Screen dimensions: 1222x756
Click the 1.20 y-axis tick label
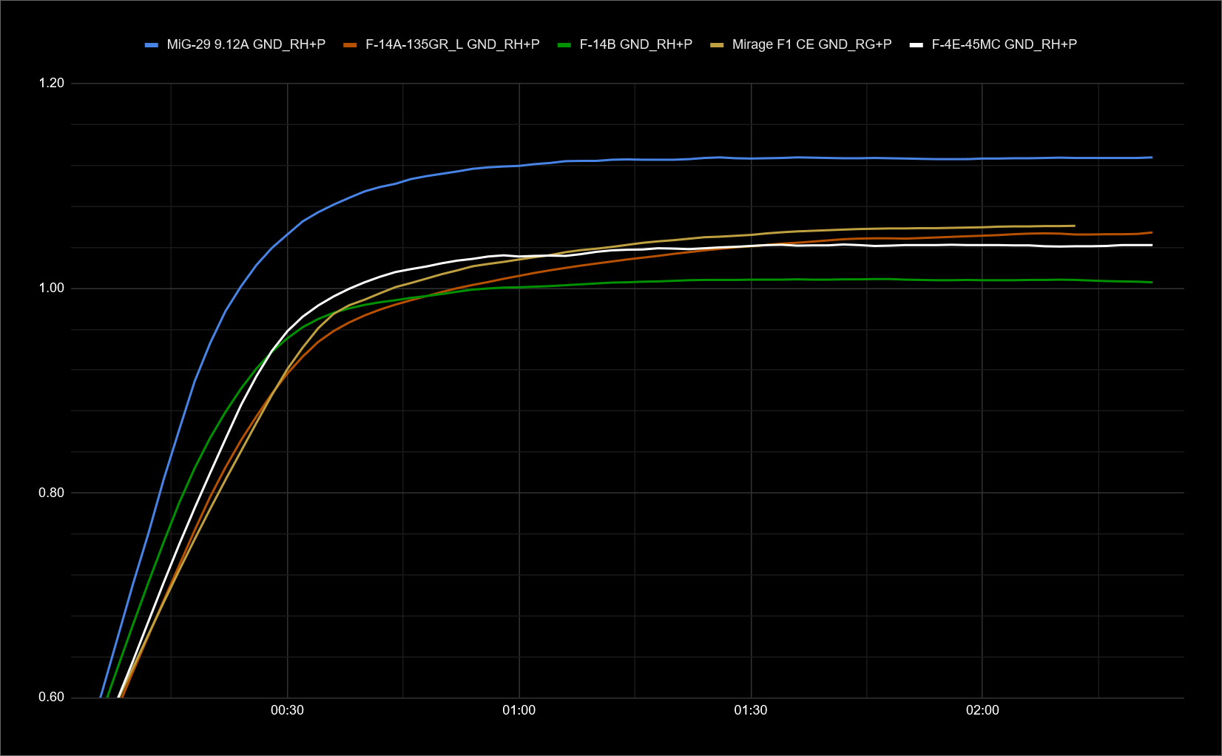[52, 83]
